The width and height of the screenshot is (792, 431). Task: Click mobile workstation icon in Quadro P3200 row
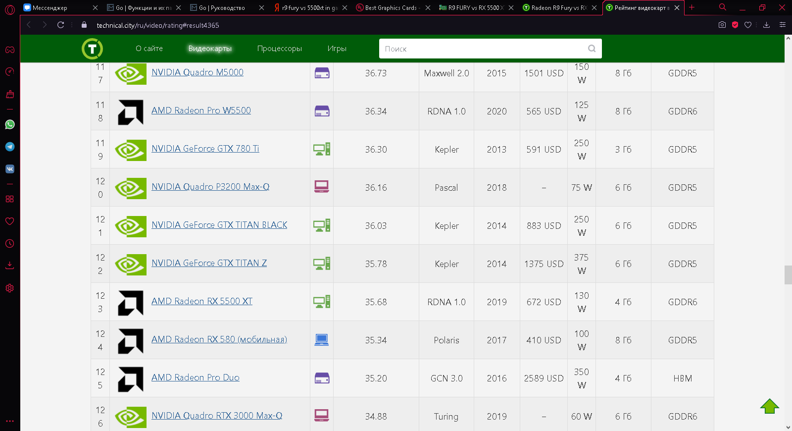pos(322,187)
